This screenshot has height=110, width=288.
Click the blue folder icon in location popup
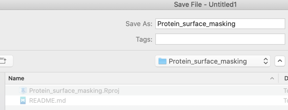tap(162, 61)
